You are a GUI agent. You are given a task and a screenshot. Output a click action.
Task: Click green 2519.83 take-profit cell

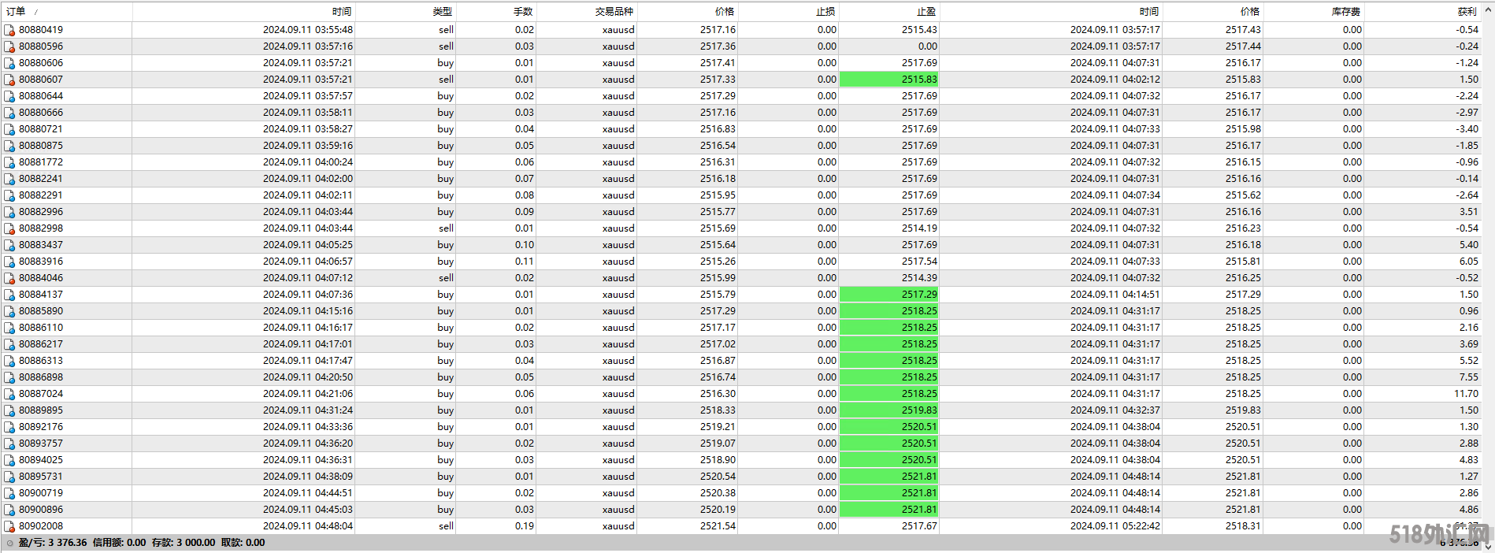[888, 410]
